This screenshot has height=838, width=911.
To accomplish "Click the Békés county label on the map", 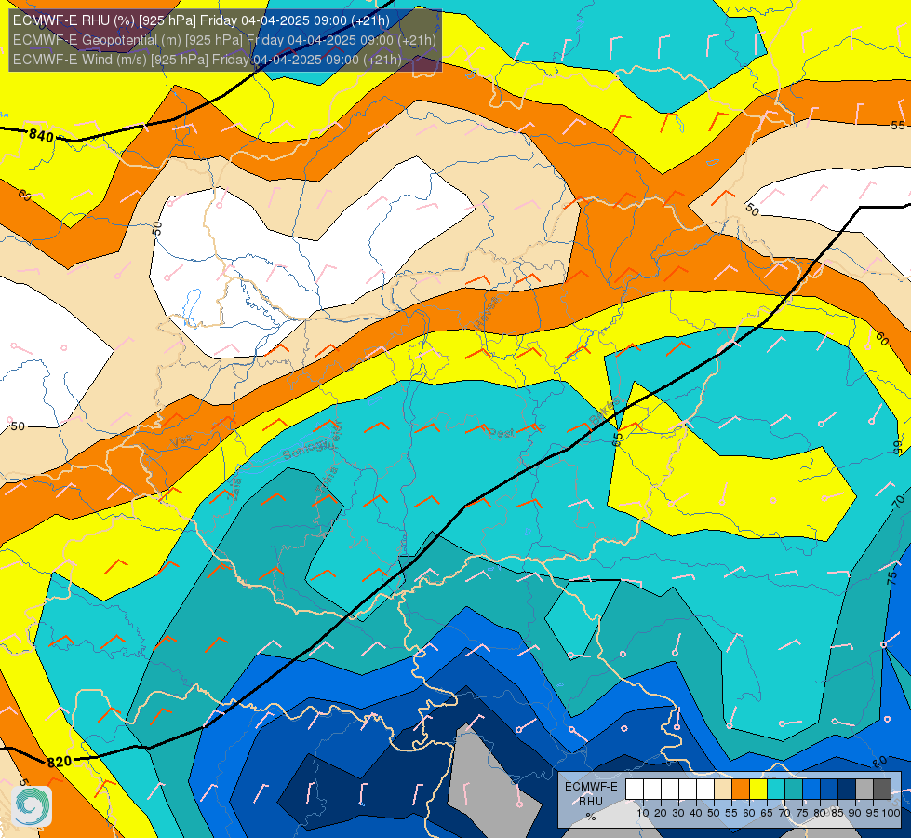I will pos(604,412).
